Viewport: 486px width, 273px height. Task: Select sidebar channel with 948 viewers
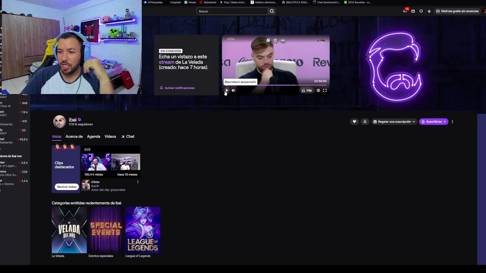[14, 105]
